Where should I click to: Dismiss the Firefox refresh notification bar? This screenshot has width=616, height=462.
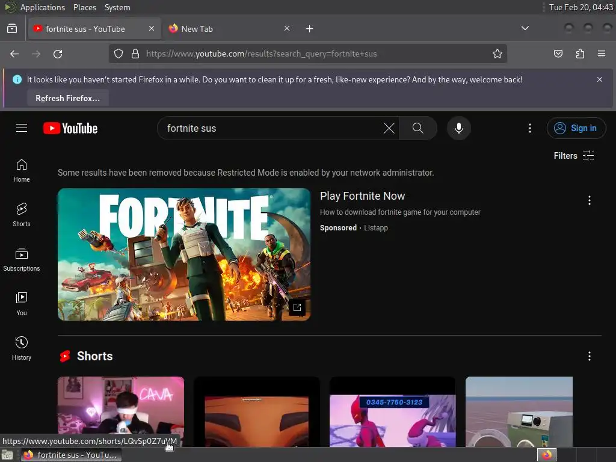600,79
